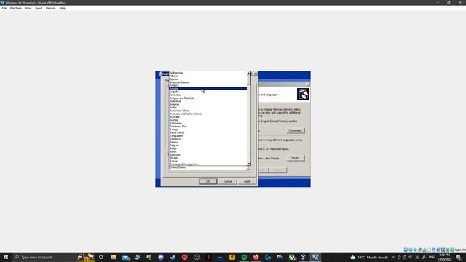466x262 pixels.
Task: Select Anguilla in the country list
Action: 208,92
